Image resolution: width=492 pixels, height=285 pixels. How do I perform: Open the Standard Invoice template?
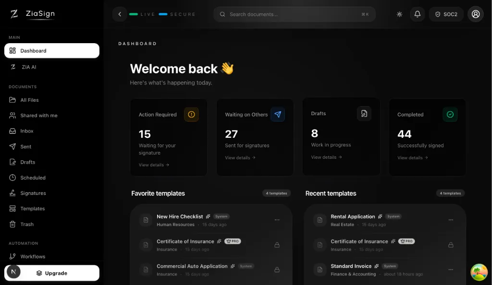tap(351, 266)
